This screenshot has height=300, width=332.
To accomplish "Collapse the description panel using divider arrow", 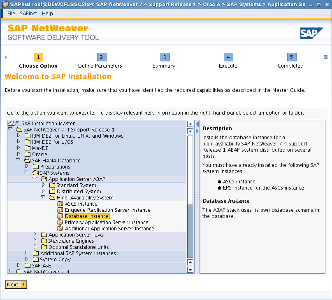I will point(197,124).
